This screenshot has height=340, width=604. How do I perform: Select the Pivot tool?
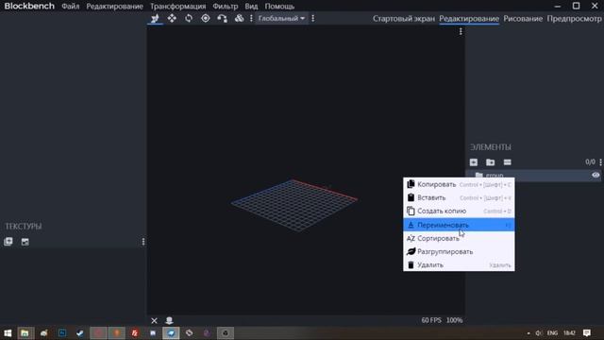[206, 18]
